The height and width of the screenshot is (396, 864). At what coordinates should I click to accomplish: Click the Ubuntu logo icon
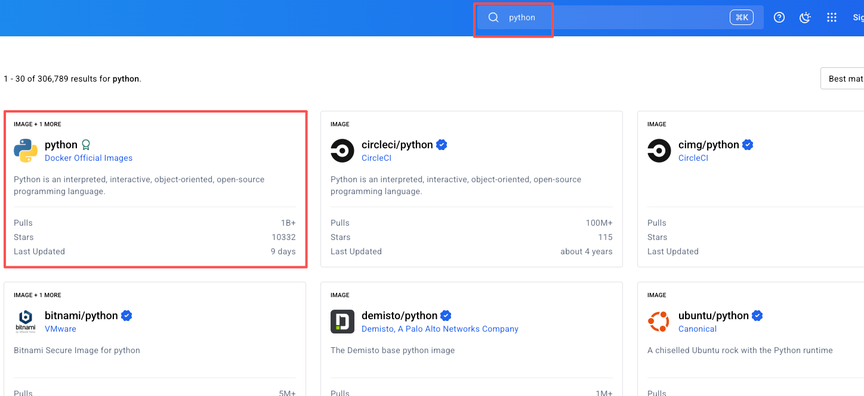[x=659, y=322]
